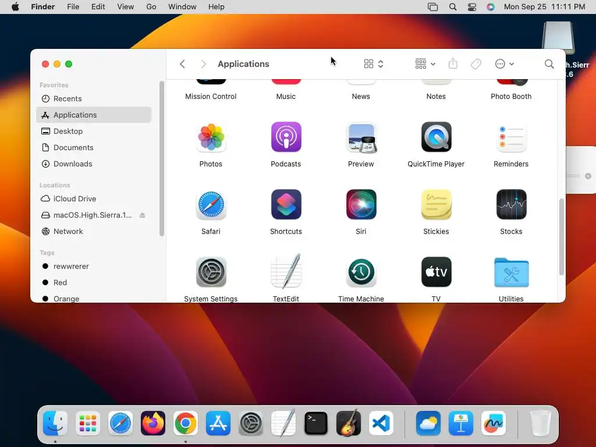
Task: Open the Apple menu
Action: [15, 7]
